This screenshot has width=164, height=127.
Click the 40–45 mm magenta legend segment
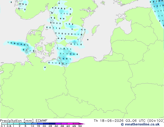tap(70, 124)
